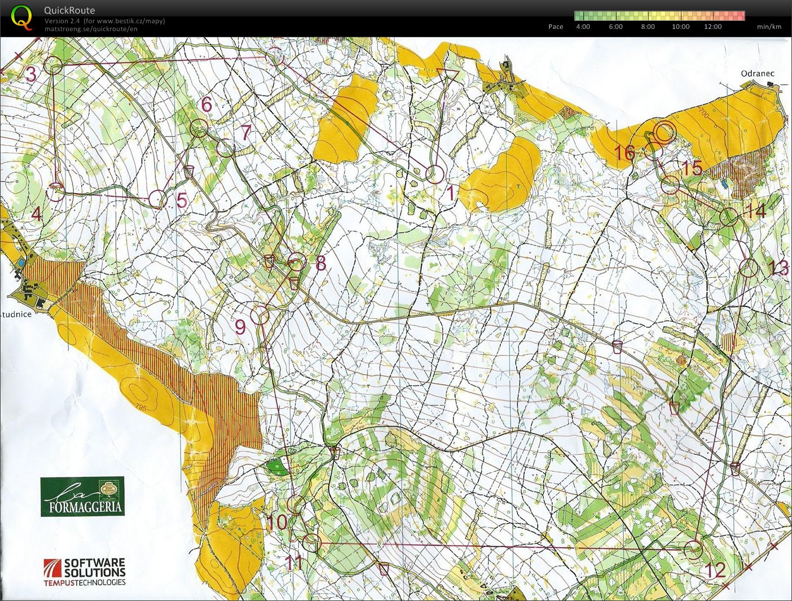Viewport: 792px width, 601px height.
Task: Click the QuickRoute Q logo icon
Action: 21,17
